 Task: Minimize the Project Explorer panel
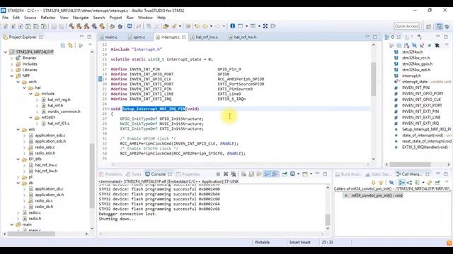point(81,37)
